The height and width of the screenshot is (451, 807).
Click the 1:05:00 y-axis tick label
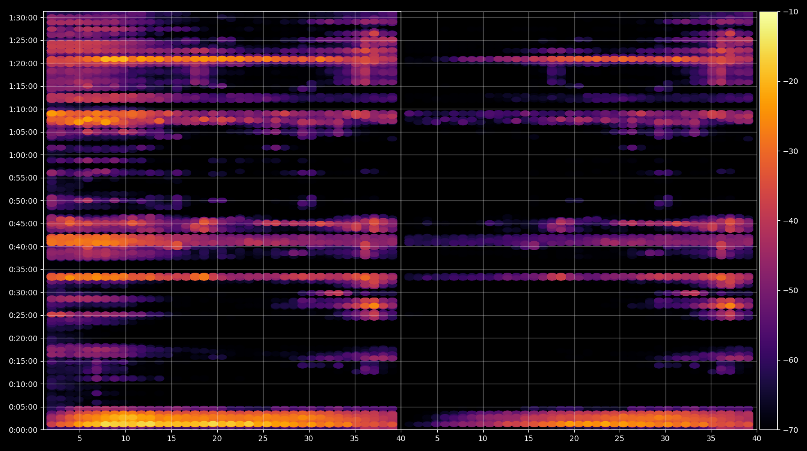(23, 132)
